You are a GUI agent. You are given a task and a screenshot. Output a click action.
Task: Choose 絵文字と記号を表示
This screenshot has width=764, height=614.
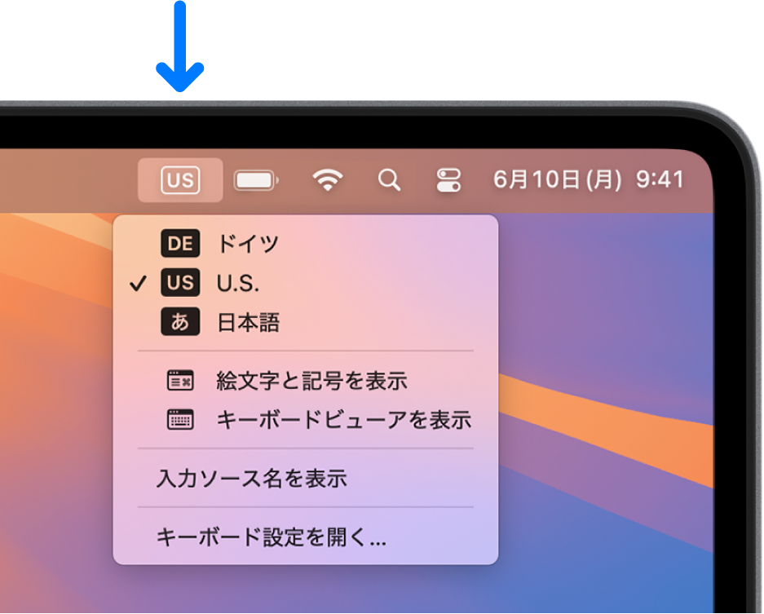click(x=306, y=381)
